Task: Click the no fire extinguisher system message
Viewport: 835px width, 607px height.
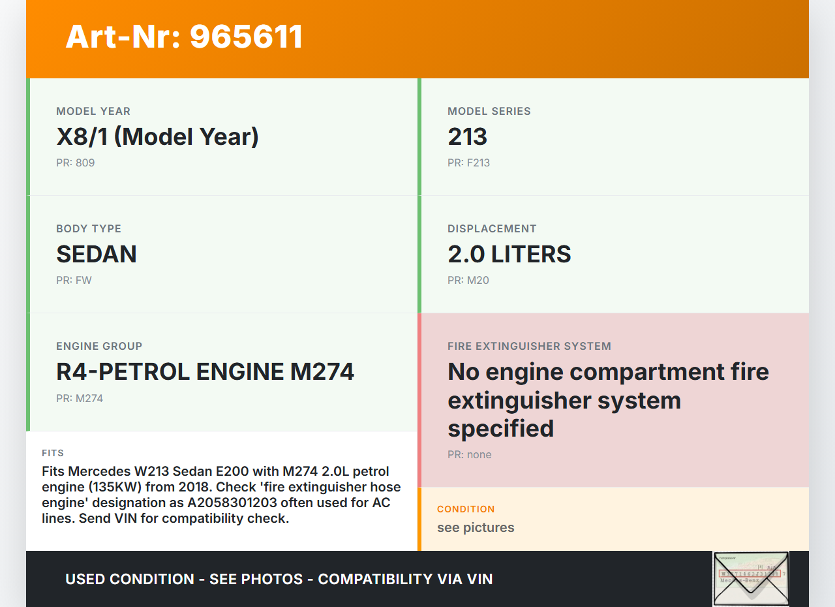Action: 608,399
